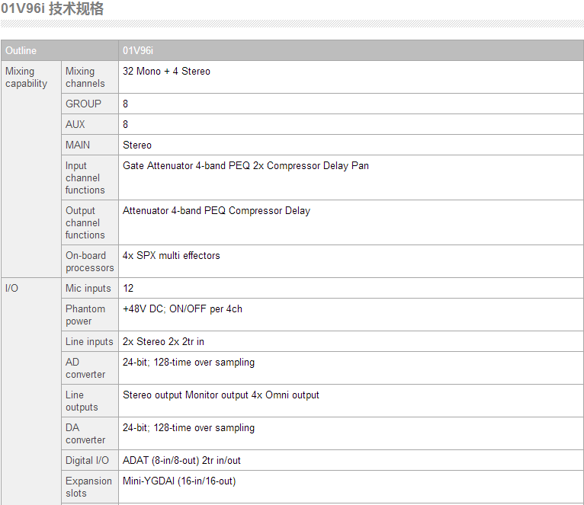584x505 pixels.
Task: Click the 'Line inputs' label
Action: (x=89, y=341)
